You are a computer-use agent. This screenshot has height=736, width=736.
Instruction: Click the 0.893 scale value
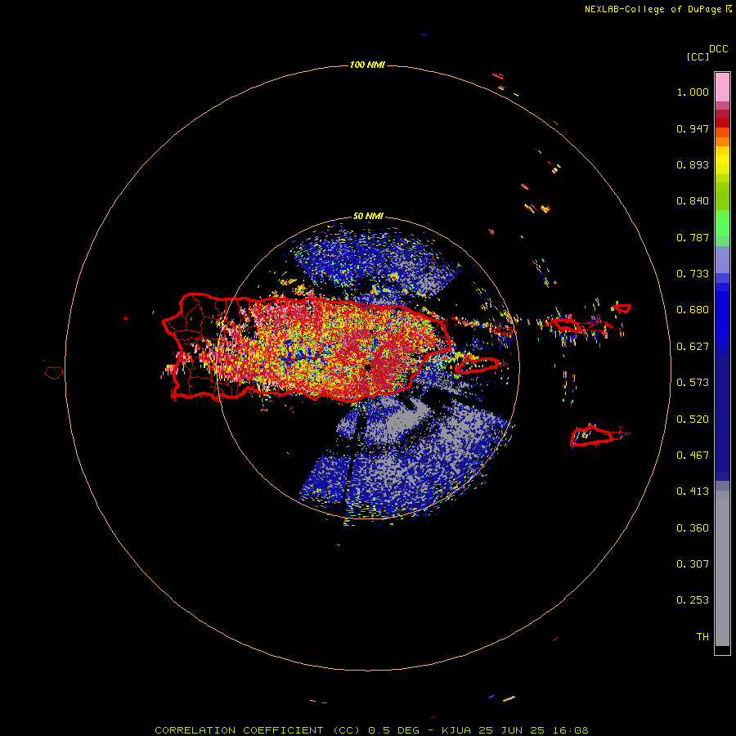[693, 164]
